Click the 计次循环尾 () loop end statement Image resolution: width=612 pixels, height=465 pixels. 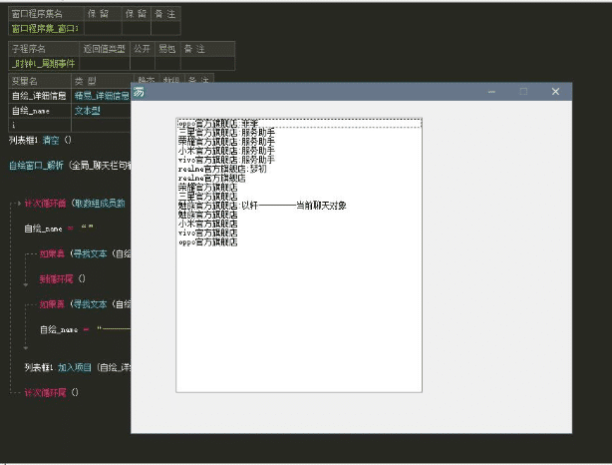click(x=52, y=392)
